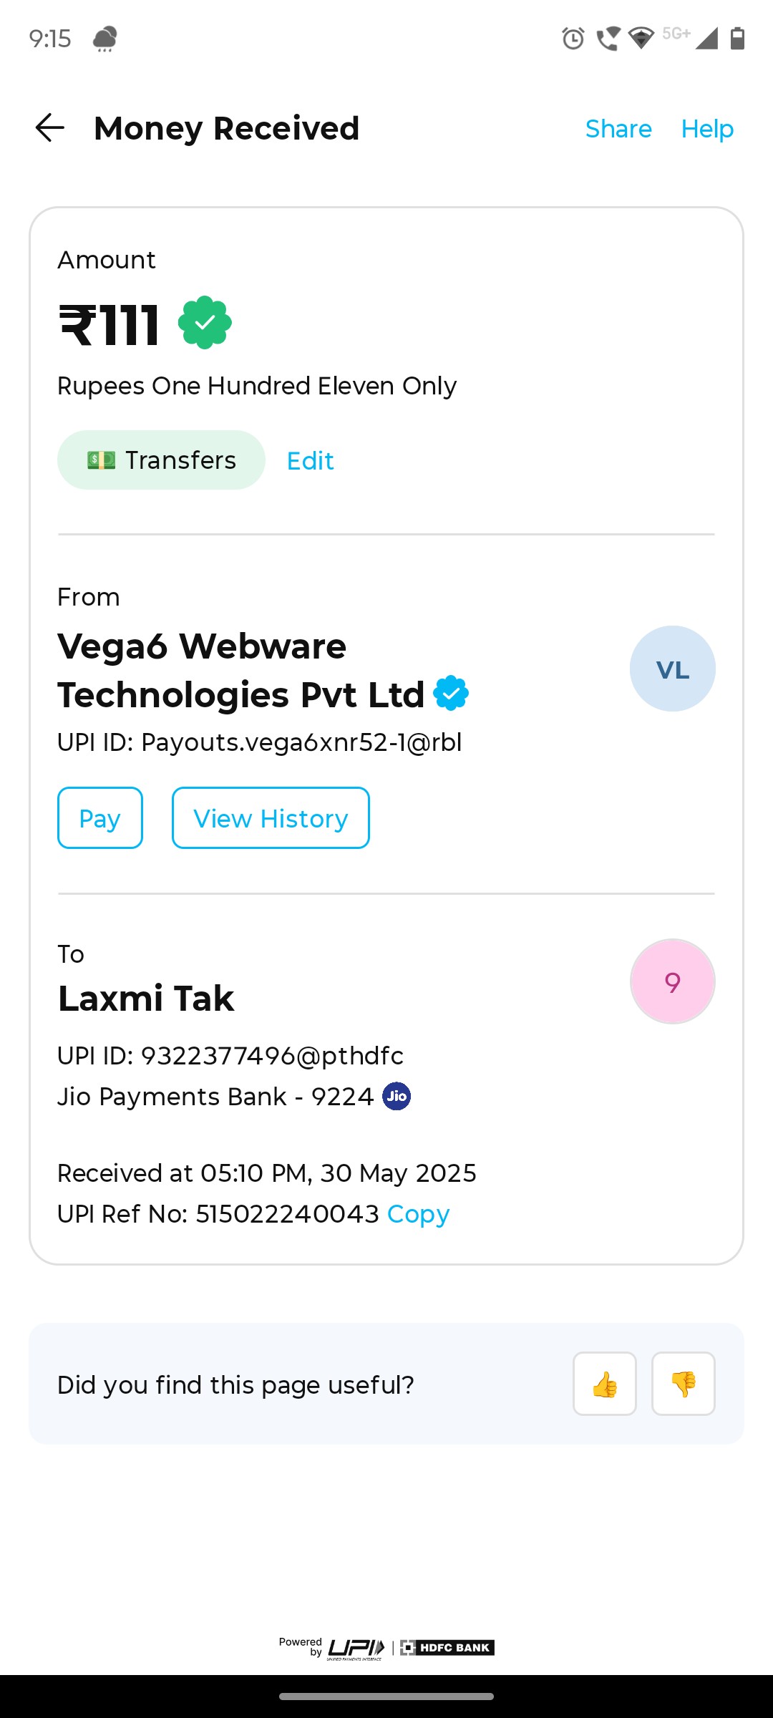This screenshot has width=773, height=1718.
Task: Tap the Pay button
Action: click(100, 818)
